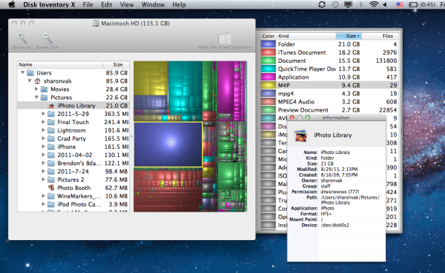
Task: Expand the Final Touch folder triangle
Action: [44, 122]
